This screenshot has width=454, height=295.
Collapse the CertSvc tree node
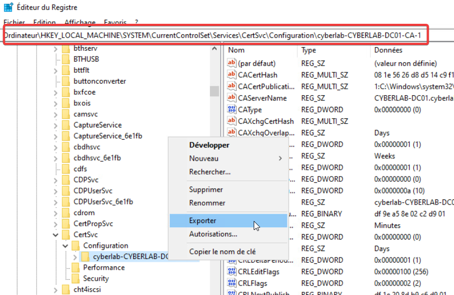tap(56, 235)
